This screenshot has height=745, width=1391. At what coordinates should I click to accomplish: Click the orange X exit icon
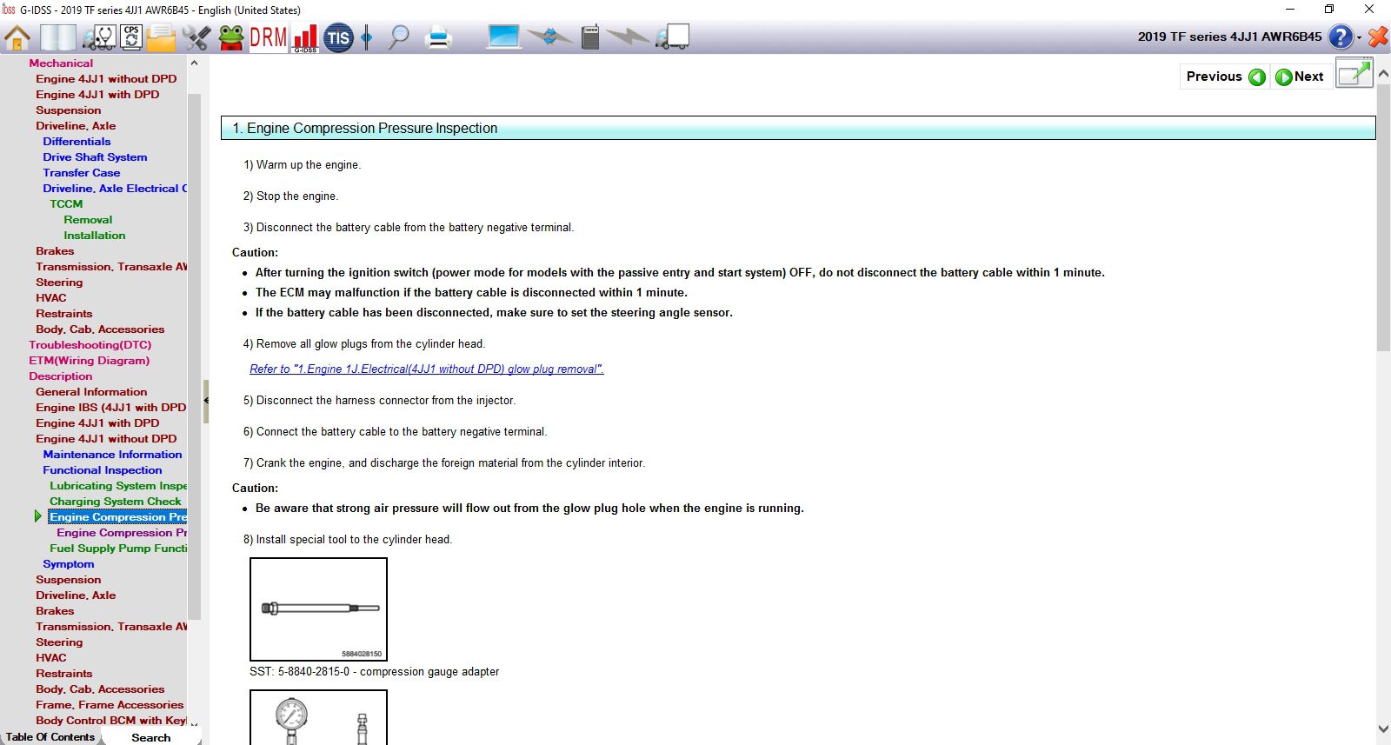(x=1378, y=37)
